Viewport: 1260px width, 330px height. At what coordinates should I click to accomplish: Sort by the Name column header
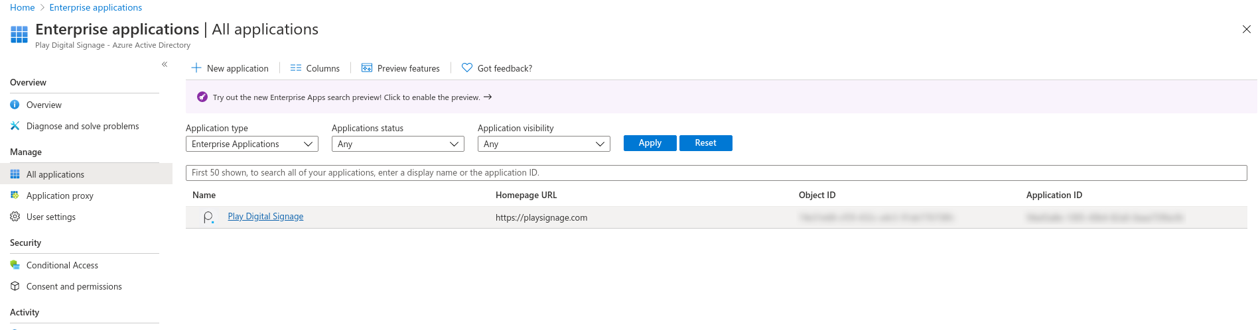tap(204, 195)
